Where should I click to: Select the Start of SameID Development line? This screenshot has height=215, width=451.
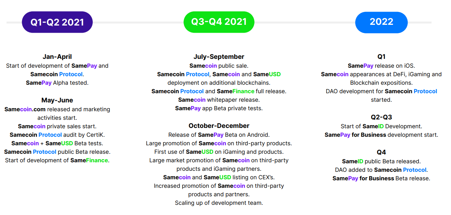[x=381, y=126]
